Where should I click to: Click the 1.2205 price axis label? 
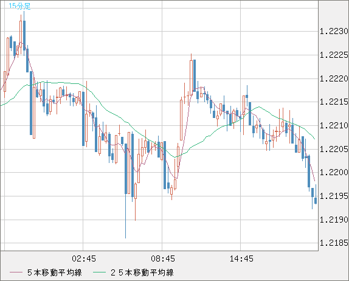tap(334, 149)
